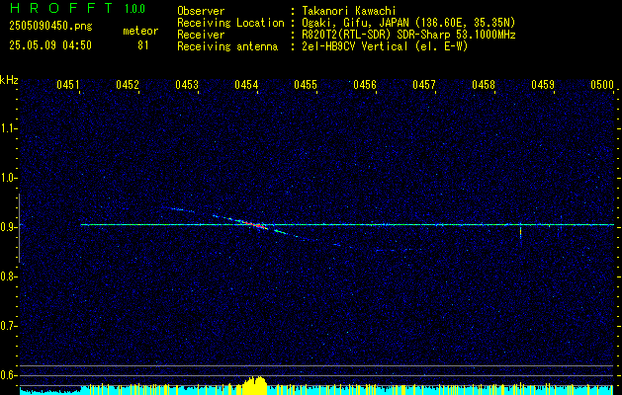Click the 0451 time axis marker

(x=68, y=85)
